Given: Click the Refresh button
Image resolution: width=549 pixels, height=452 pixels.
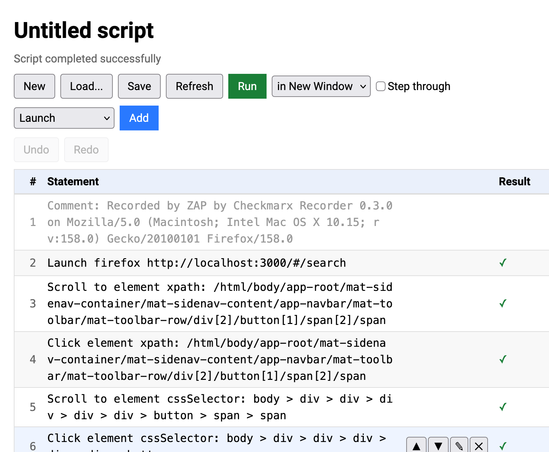Looking at the screenshot, I should [194, 86].
